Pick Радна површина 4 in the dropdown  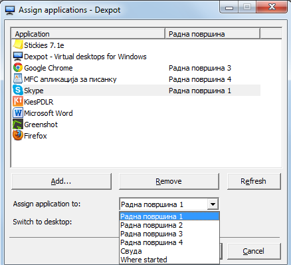point(169,242)
